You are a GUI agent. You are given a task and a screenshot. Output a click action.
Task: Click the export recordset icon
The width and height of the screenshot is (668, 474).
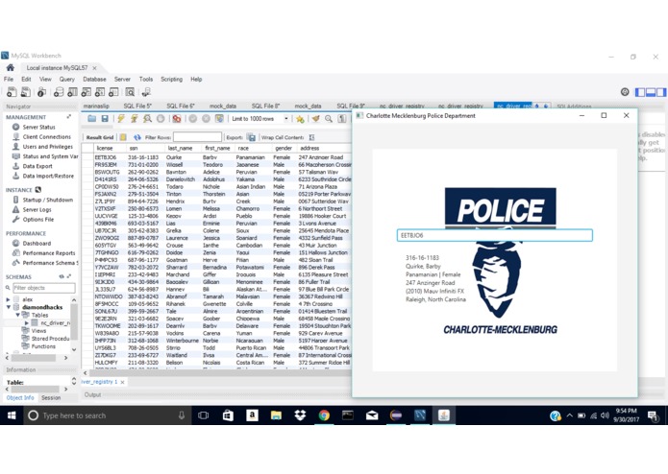[252, 137]
